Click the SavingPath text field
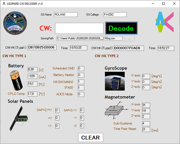The height and width of the screenshot is (144, 180). point(89,38)
